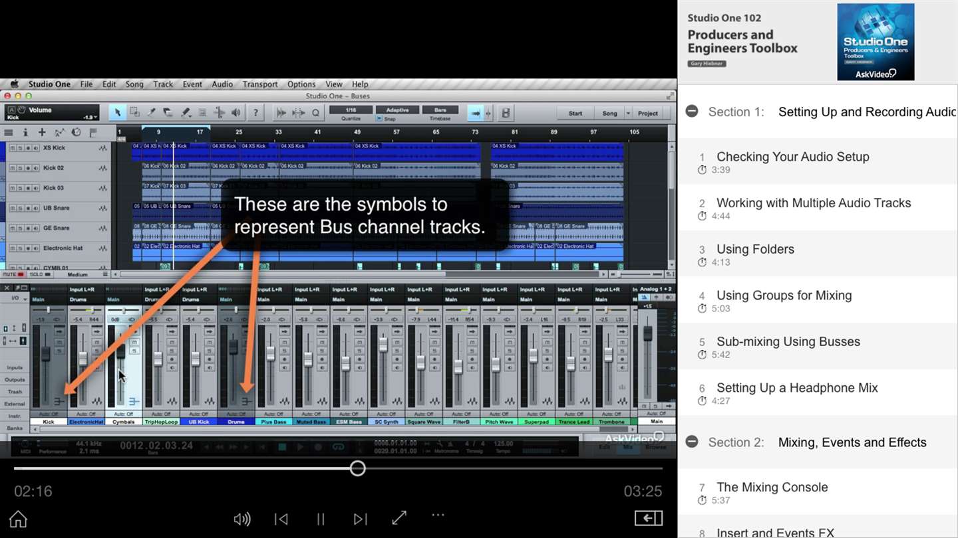This screenshot has width=958, height=538.
Task: Open the question mark help tool
Action: tap(255, 113)
